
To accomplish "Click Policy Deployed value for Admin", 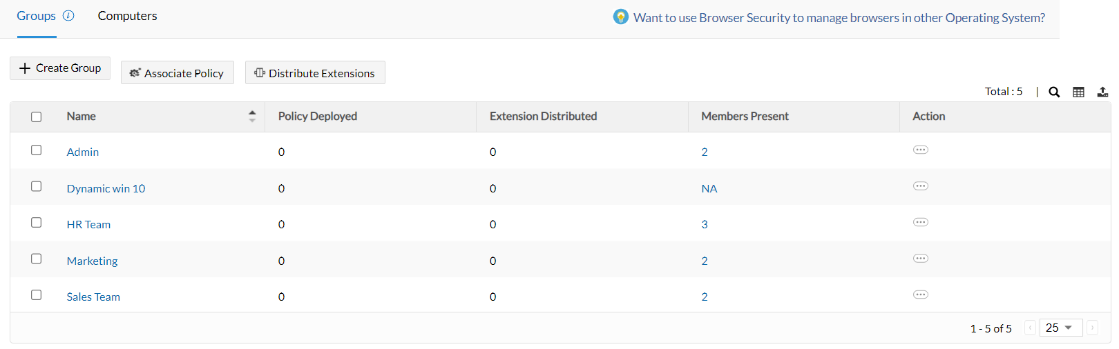I will (281, 152).
